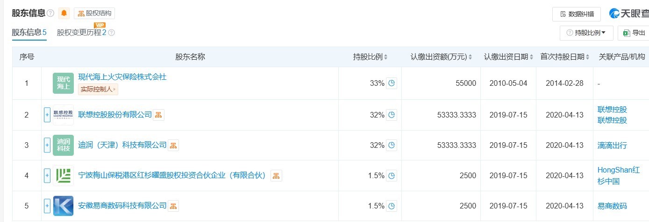Viewport: 649px width, 222px height.
Task: Click equity structure icon next to 联想控股股份有限公司
Action: [158, 115]
